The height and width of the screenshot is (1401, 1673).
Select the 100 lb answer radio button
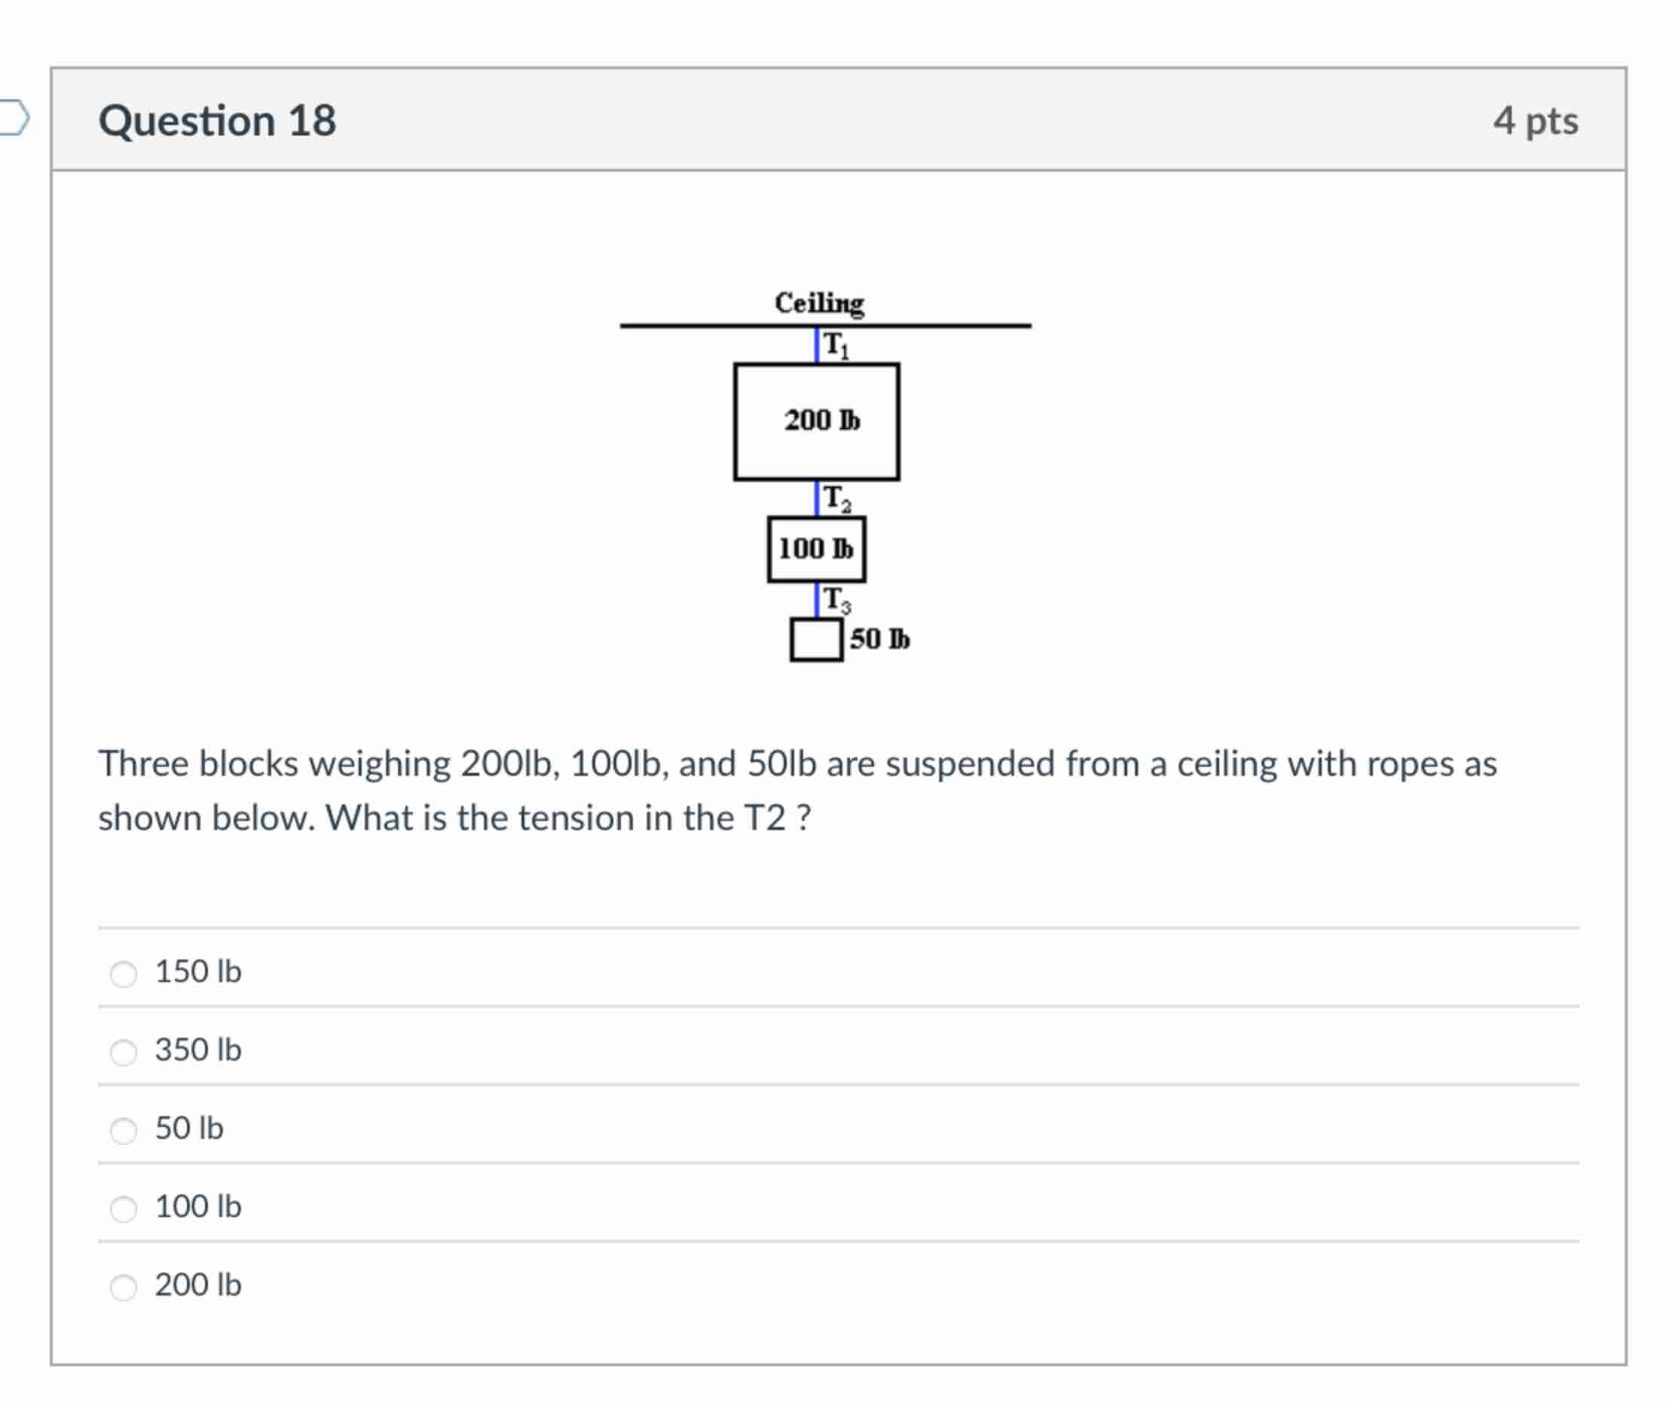(x=124, y=1207)
